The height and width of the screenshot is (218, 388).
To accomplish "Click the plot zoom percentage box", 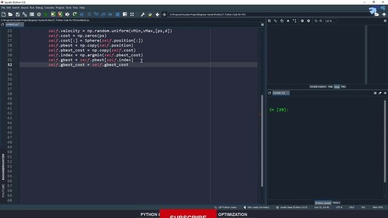I will point(329,21).
